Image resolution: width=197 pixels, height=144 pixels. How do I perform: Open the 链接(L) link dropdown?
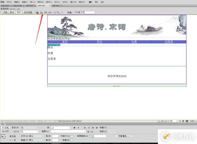click(68, 131)
